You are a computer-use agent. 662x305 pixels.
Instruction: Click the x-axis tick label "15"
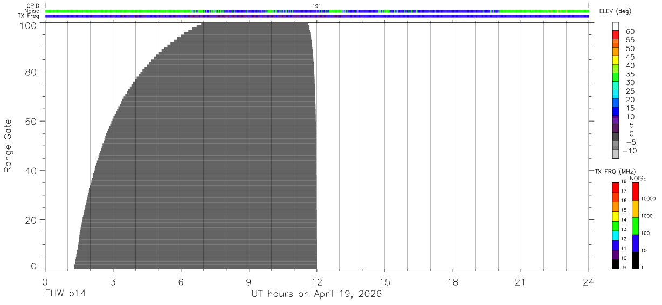pos(384,282)
